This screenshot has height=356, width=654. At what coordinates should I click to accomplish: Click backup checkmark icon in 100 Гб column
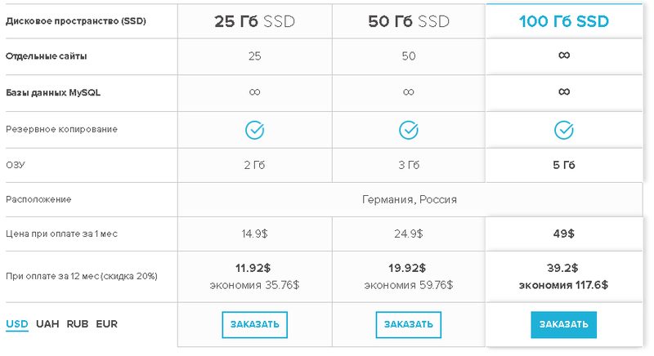(563, 130)
